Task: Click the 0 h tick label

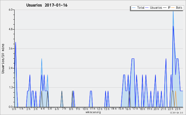Action: point(14,109)
